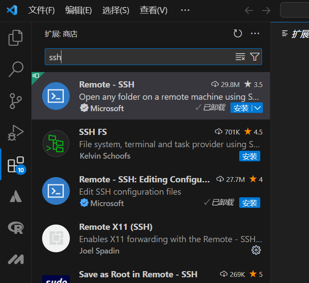Open the R extension view

coord(16,228)
